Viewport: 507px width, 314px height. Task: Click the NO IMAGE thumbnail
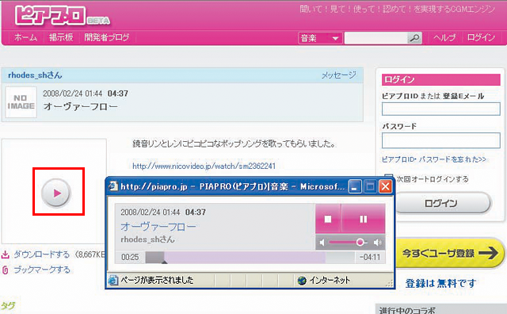pyautogui.click(x=21, y=102)
